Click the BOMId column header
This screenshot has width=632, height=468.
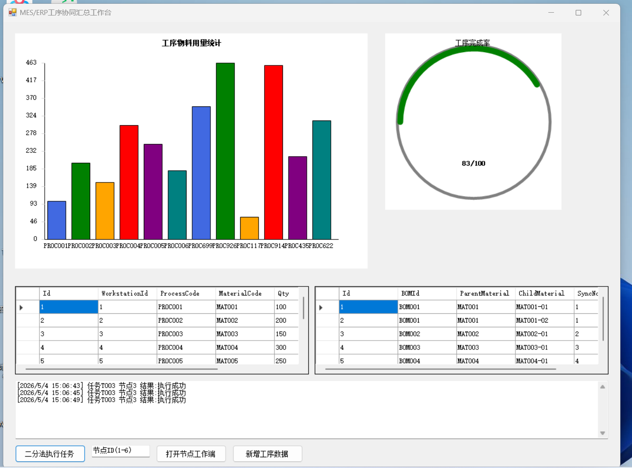tap(427, 293)
